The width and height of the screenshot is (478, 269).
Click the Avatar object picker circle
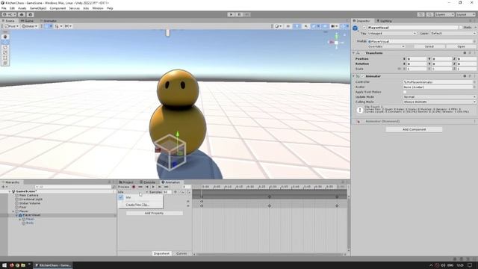point(474,87)
